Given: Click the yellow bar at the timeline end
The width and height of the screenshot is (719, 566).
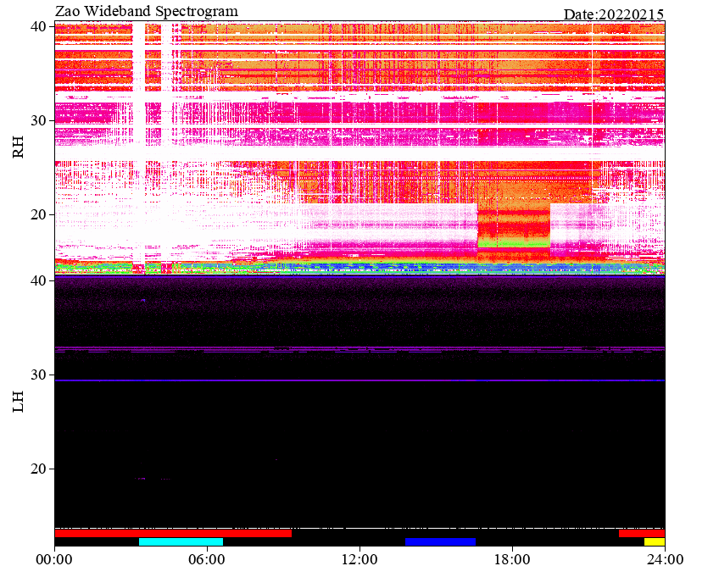Looking at the screenshot, I should tap(655, 541).
